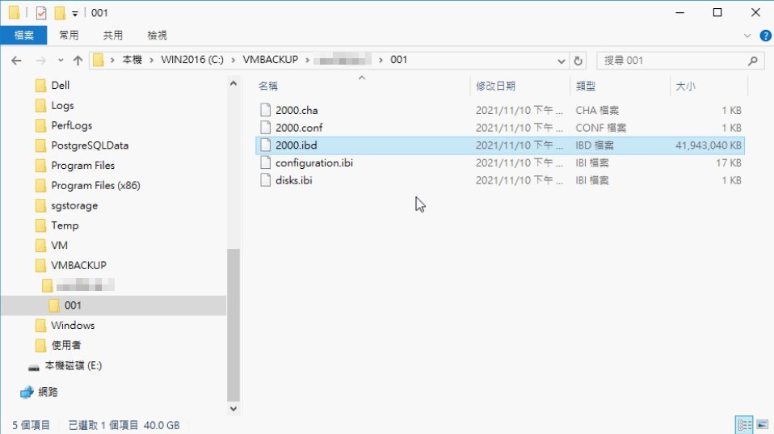Select the PostgreSQLData folder in tree
This screenshot has height=434, width=774.
(x=89, y=145)
